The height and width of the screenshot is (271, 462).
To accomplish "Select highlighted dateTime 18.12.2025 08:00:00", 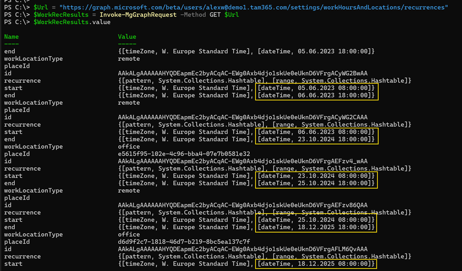I will tap(316, 264).
